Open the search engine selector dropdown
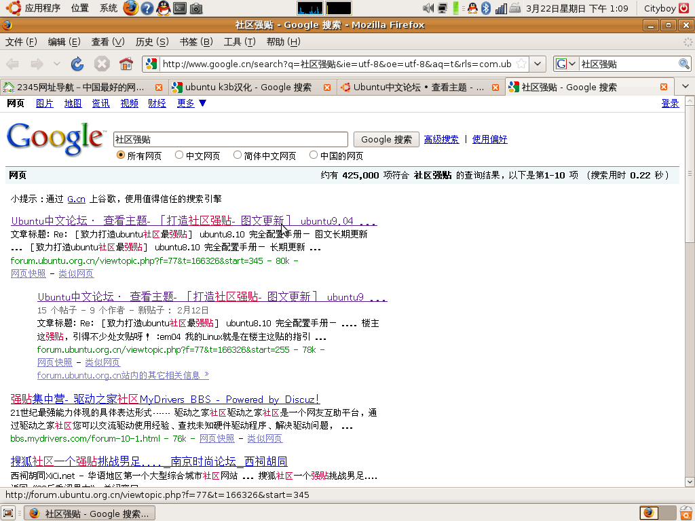Viewport: 695px width, 521px height. pos(567,64)
